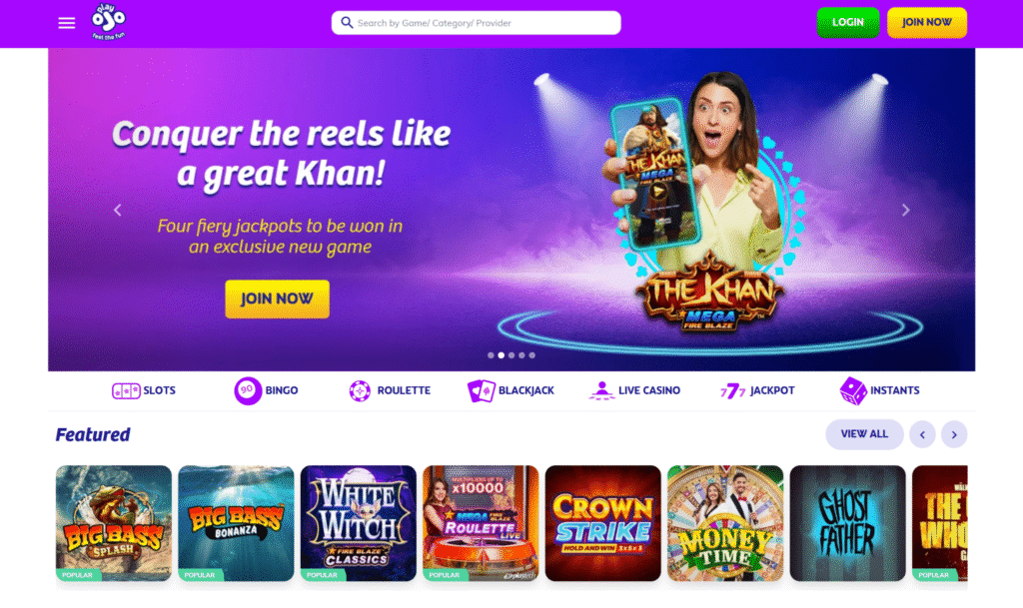Go to the previous banner slide
This screenshot has height=608, width=1023.
[118, 210]
